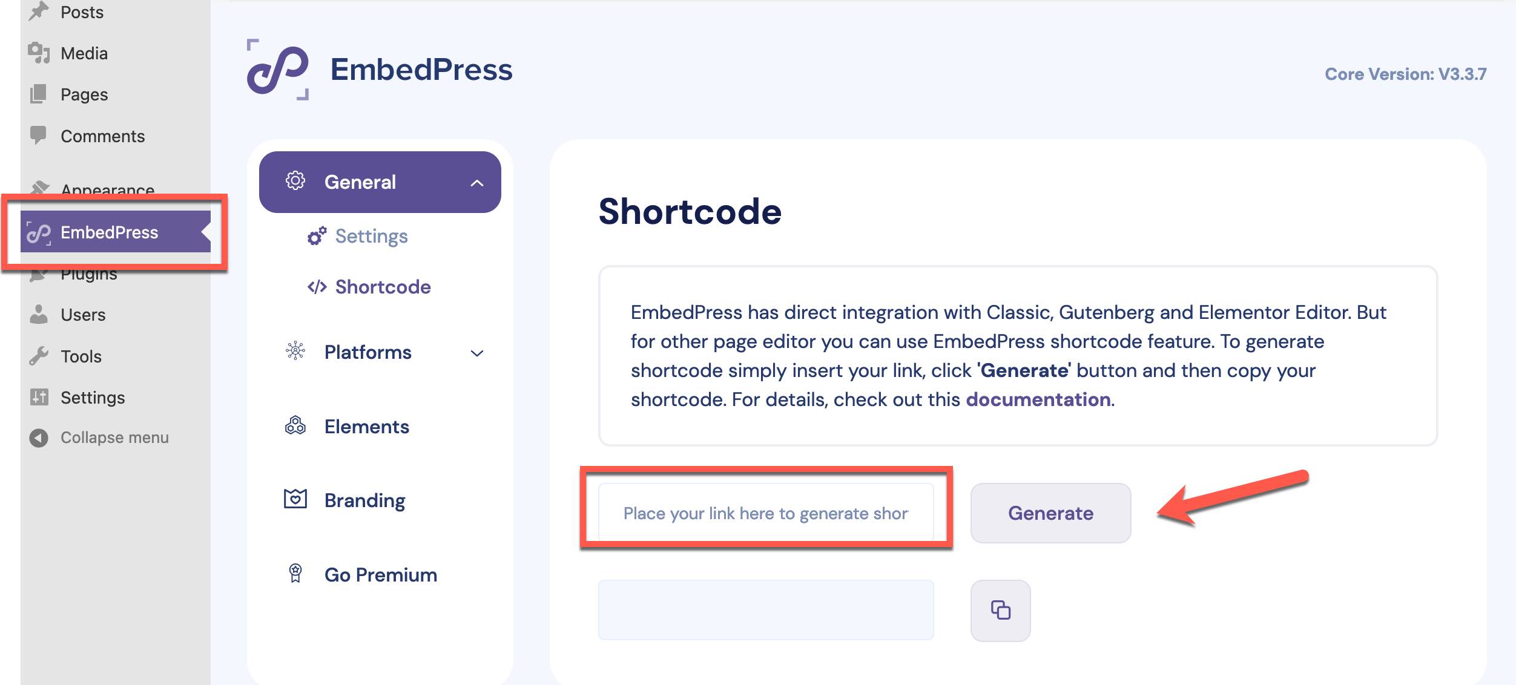
Task: Click the Media library icon in sidebar
Action: coord(38,53)
